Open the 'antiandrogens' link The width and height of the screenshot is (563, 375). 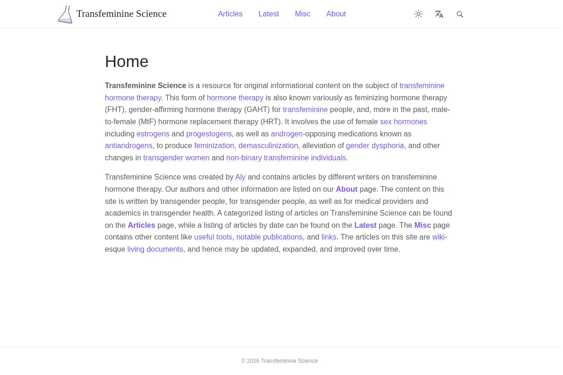(129, 146)
